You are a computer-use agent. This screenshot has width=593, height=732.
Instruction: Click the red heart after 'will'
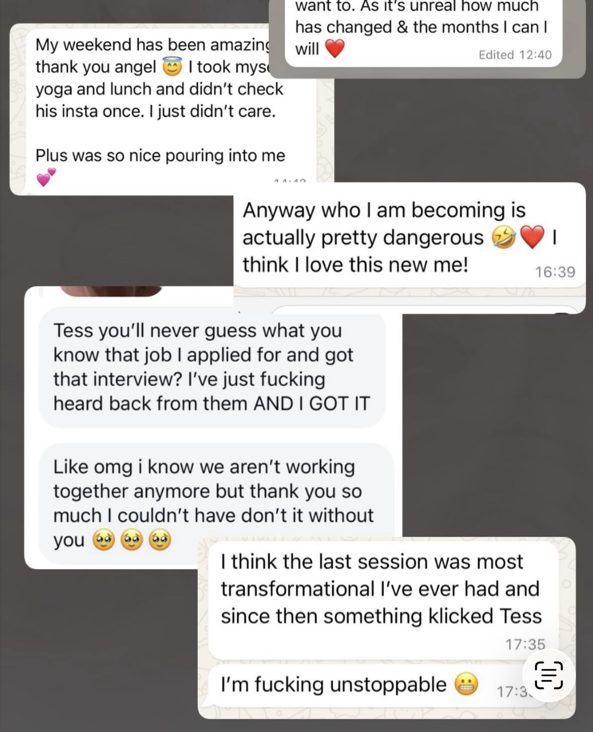coord(334,49)
